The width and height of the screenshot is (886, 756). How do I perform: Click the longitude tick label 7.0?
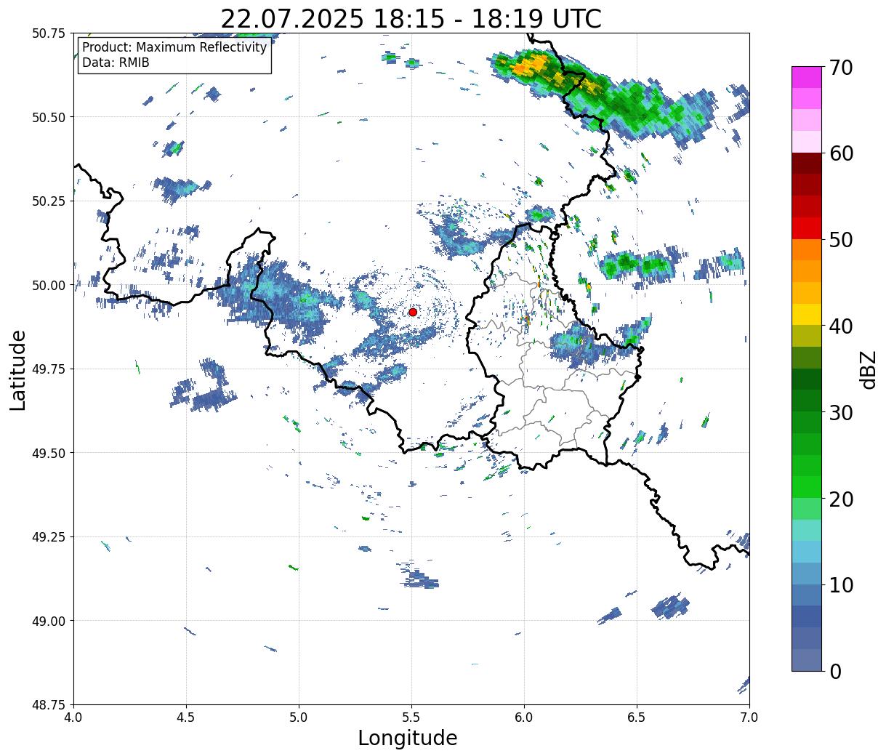pyautogui.click(x=749, y=717)
